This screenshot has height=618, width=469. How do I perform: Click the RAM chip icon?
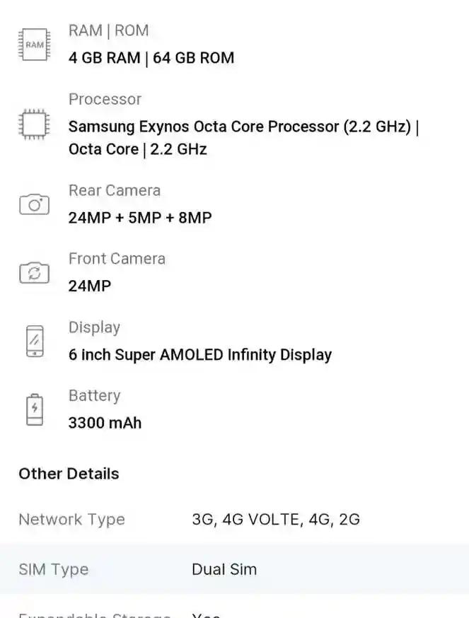(35, 44)
